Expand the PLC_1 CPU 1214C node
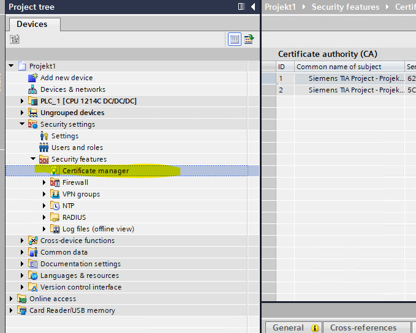Screen dimensions: 416x333 click(x=23, y=101)
